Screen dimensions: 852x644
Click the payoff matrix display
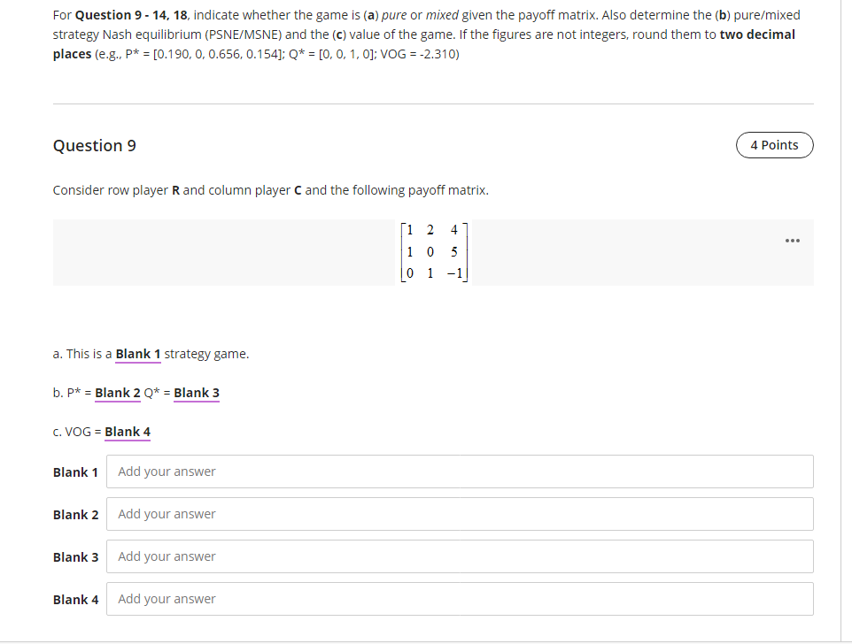434,251
